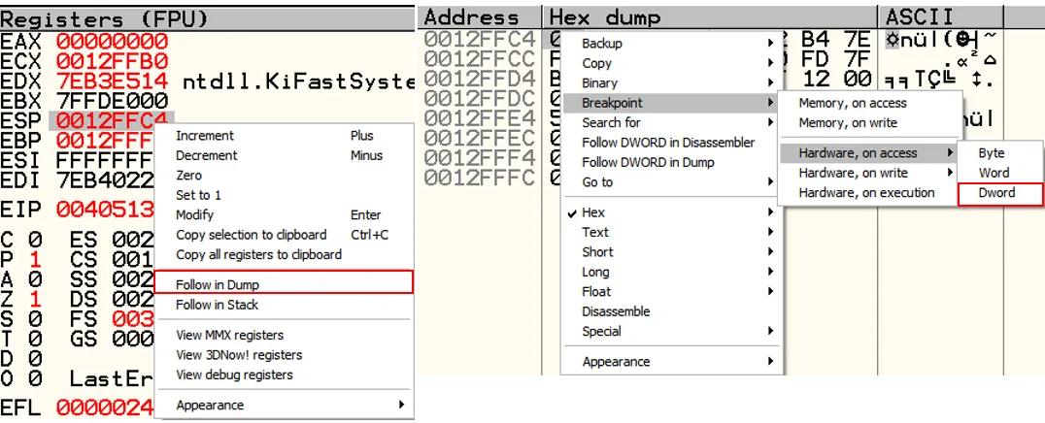Select Dword hardware breakpoint size

pos(996,193)
